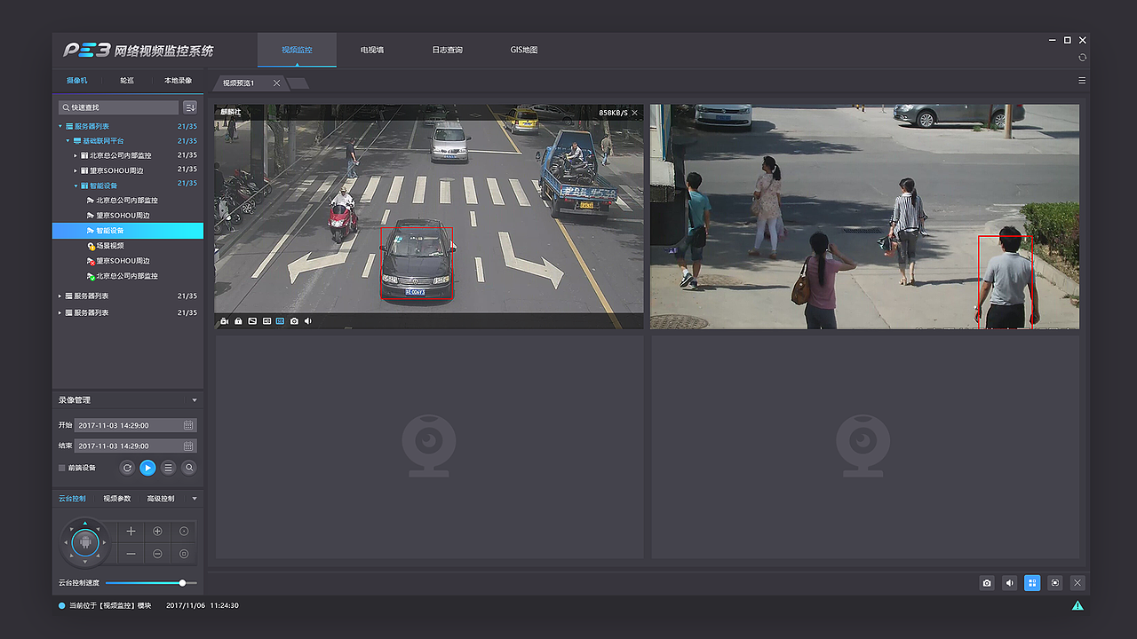Image resolution: width=1137 pixels, height=639 pixels.
Task: Open the 日志查询 module
Action: [447, 50]
